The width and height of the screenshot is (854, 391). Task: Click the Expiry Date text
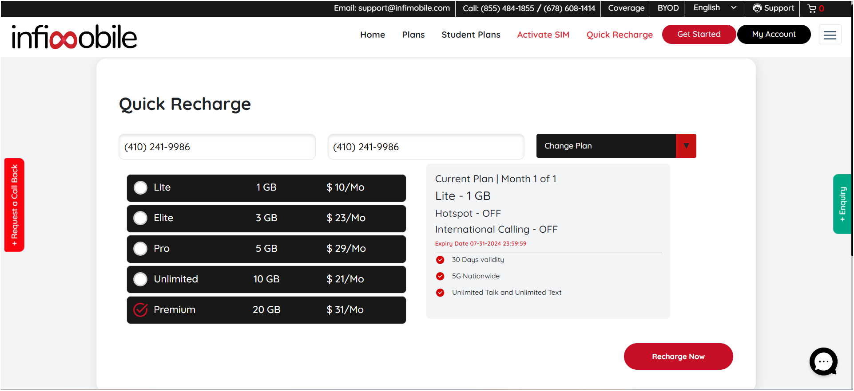[x=481, y=243]
